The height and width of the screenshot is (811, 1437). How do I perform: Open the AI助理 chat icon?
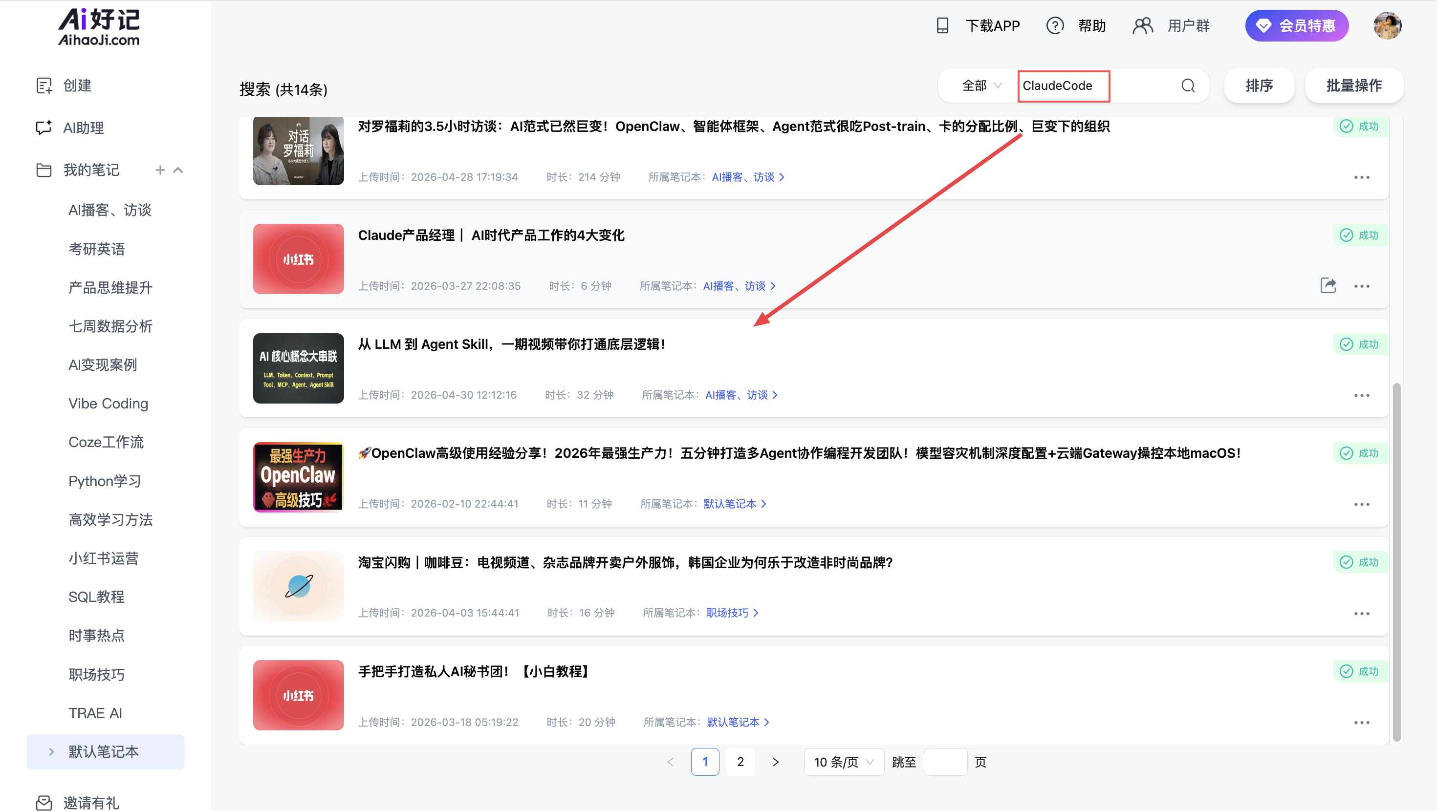pos(44,128)
